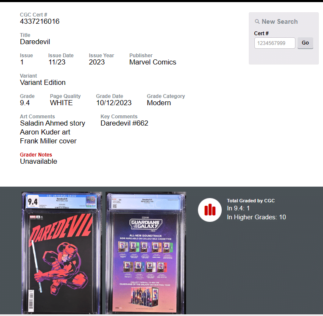The image size is (323, 316).
Task: Click the red bar chart census icon
Action: pos(210,210)
